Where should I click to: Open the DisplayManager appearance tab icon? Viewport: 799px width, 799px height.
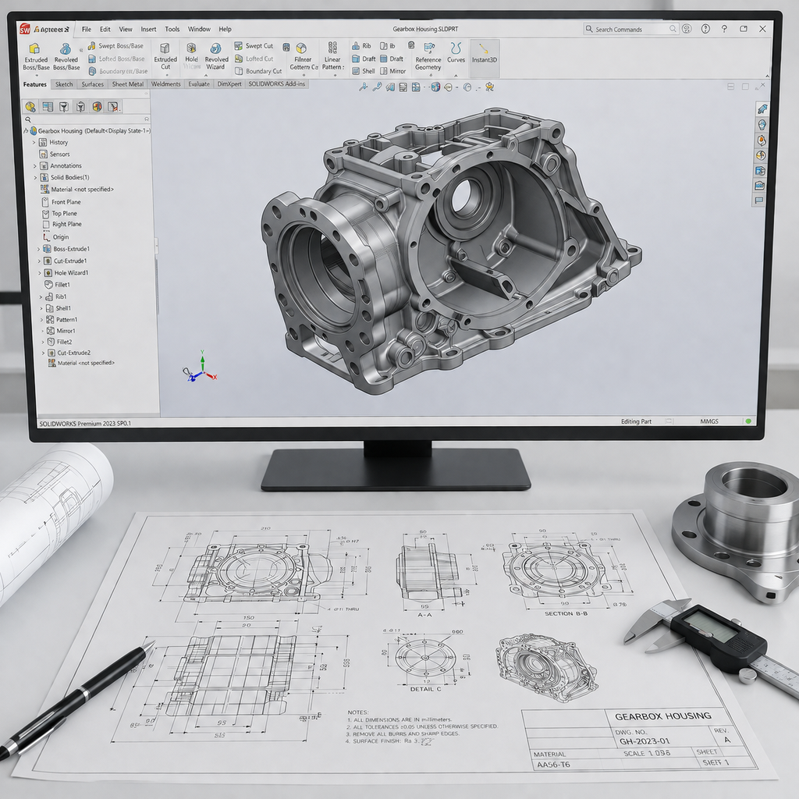point(97,106)
